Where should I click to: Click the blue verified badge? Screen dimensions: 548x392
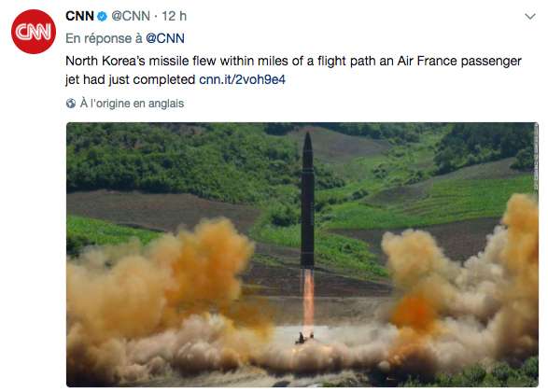[x=102, y=16]
